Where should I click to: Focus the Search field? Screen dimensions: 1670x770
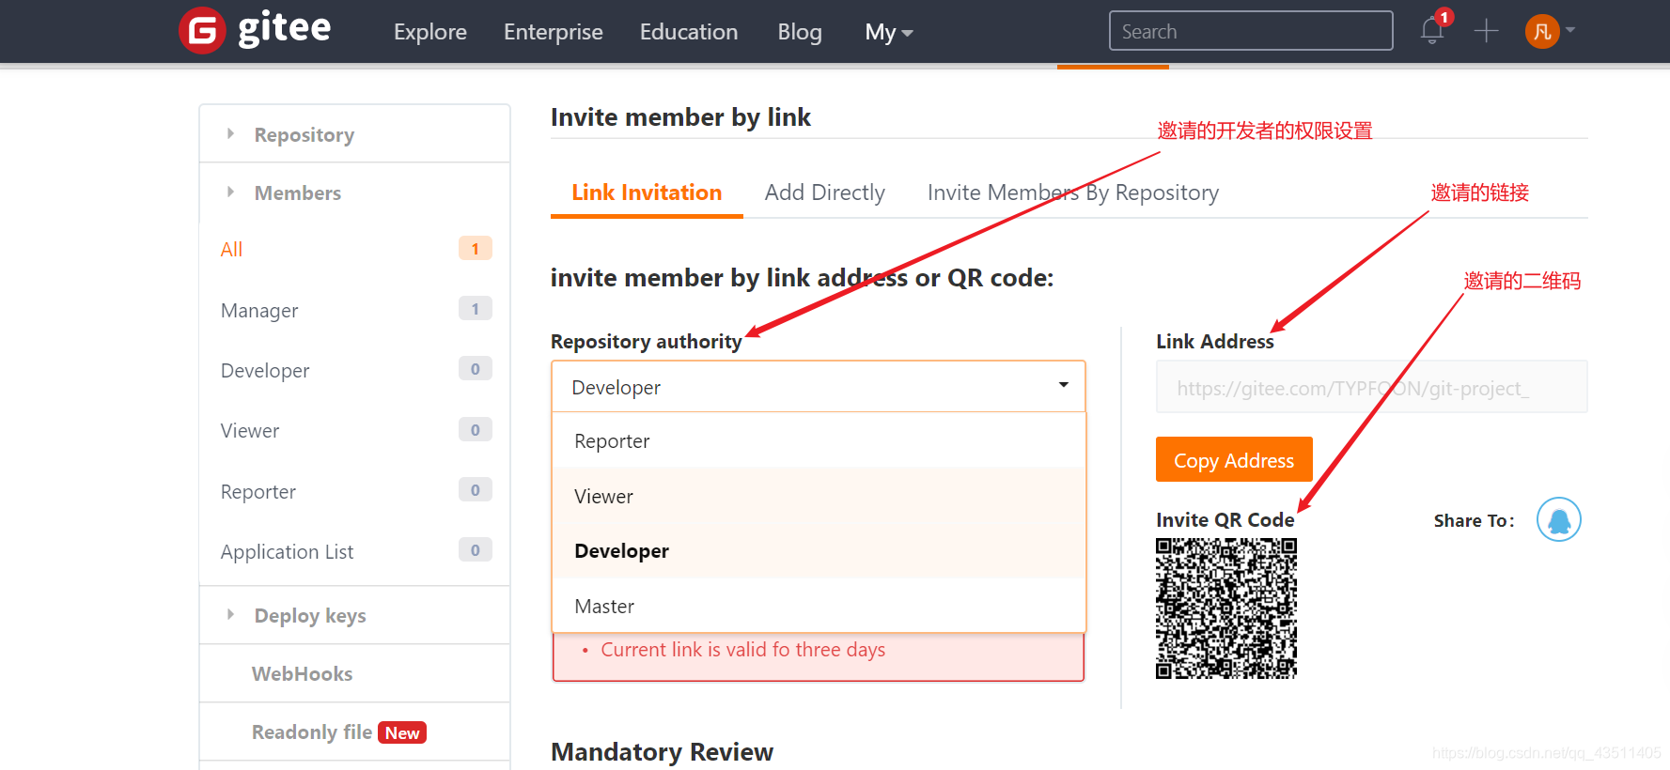1251,31
